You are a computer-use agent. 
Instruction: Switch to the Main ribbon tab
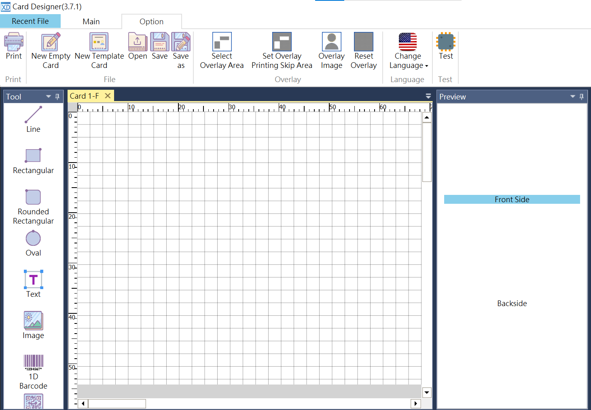(91, 21)
